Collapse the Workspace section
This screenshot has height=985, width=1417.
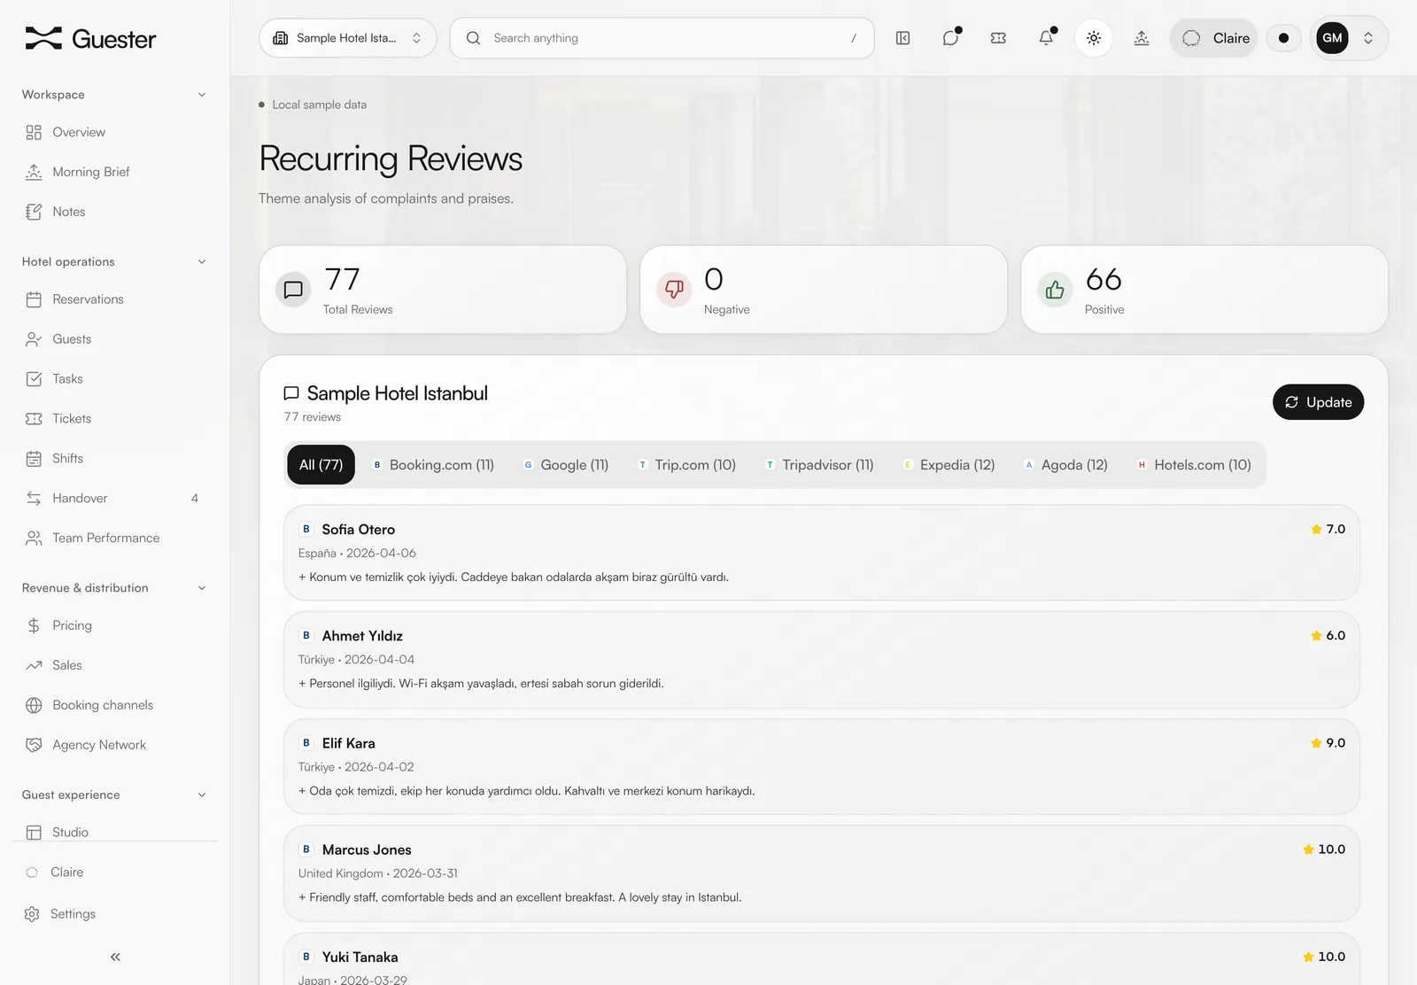(115, 95)
